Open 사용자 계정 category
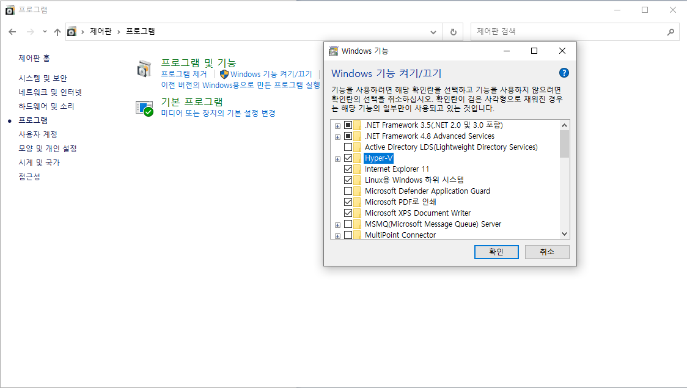 (x=38, y=134)
